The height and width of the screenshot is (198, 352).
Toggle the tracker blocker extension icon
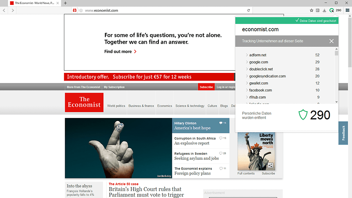[x=332, y=10]
